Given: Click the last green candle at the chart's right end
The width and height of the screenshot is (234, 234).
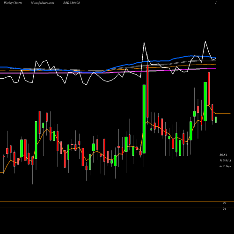Looking at the screenshot, I should point(216,120).
